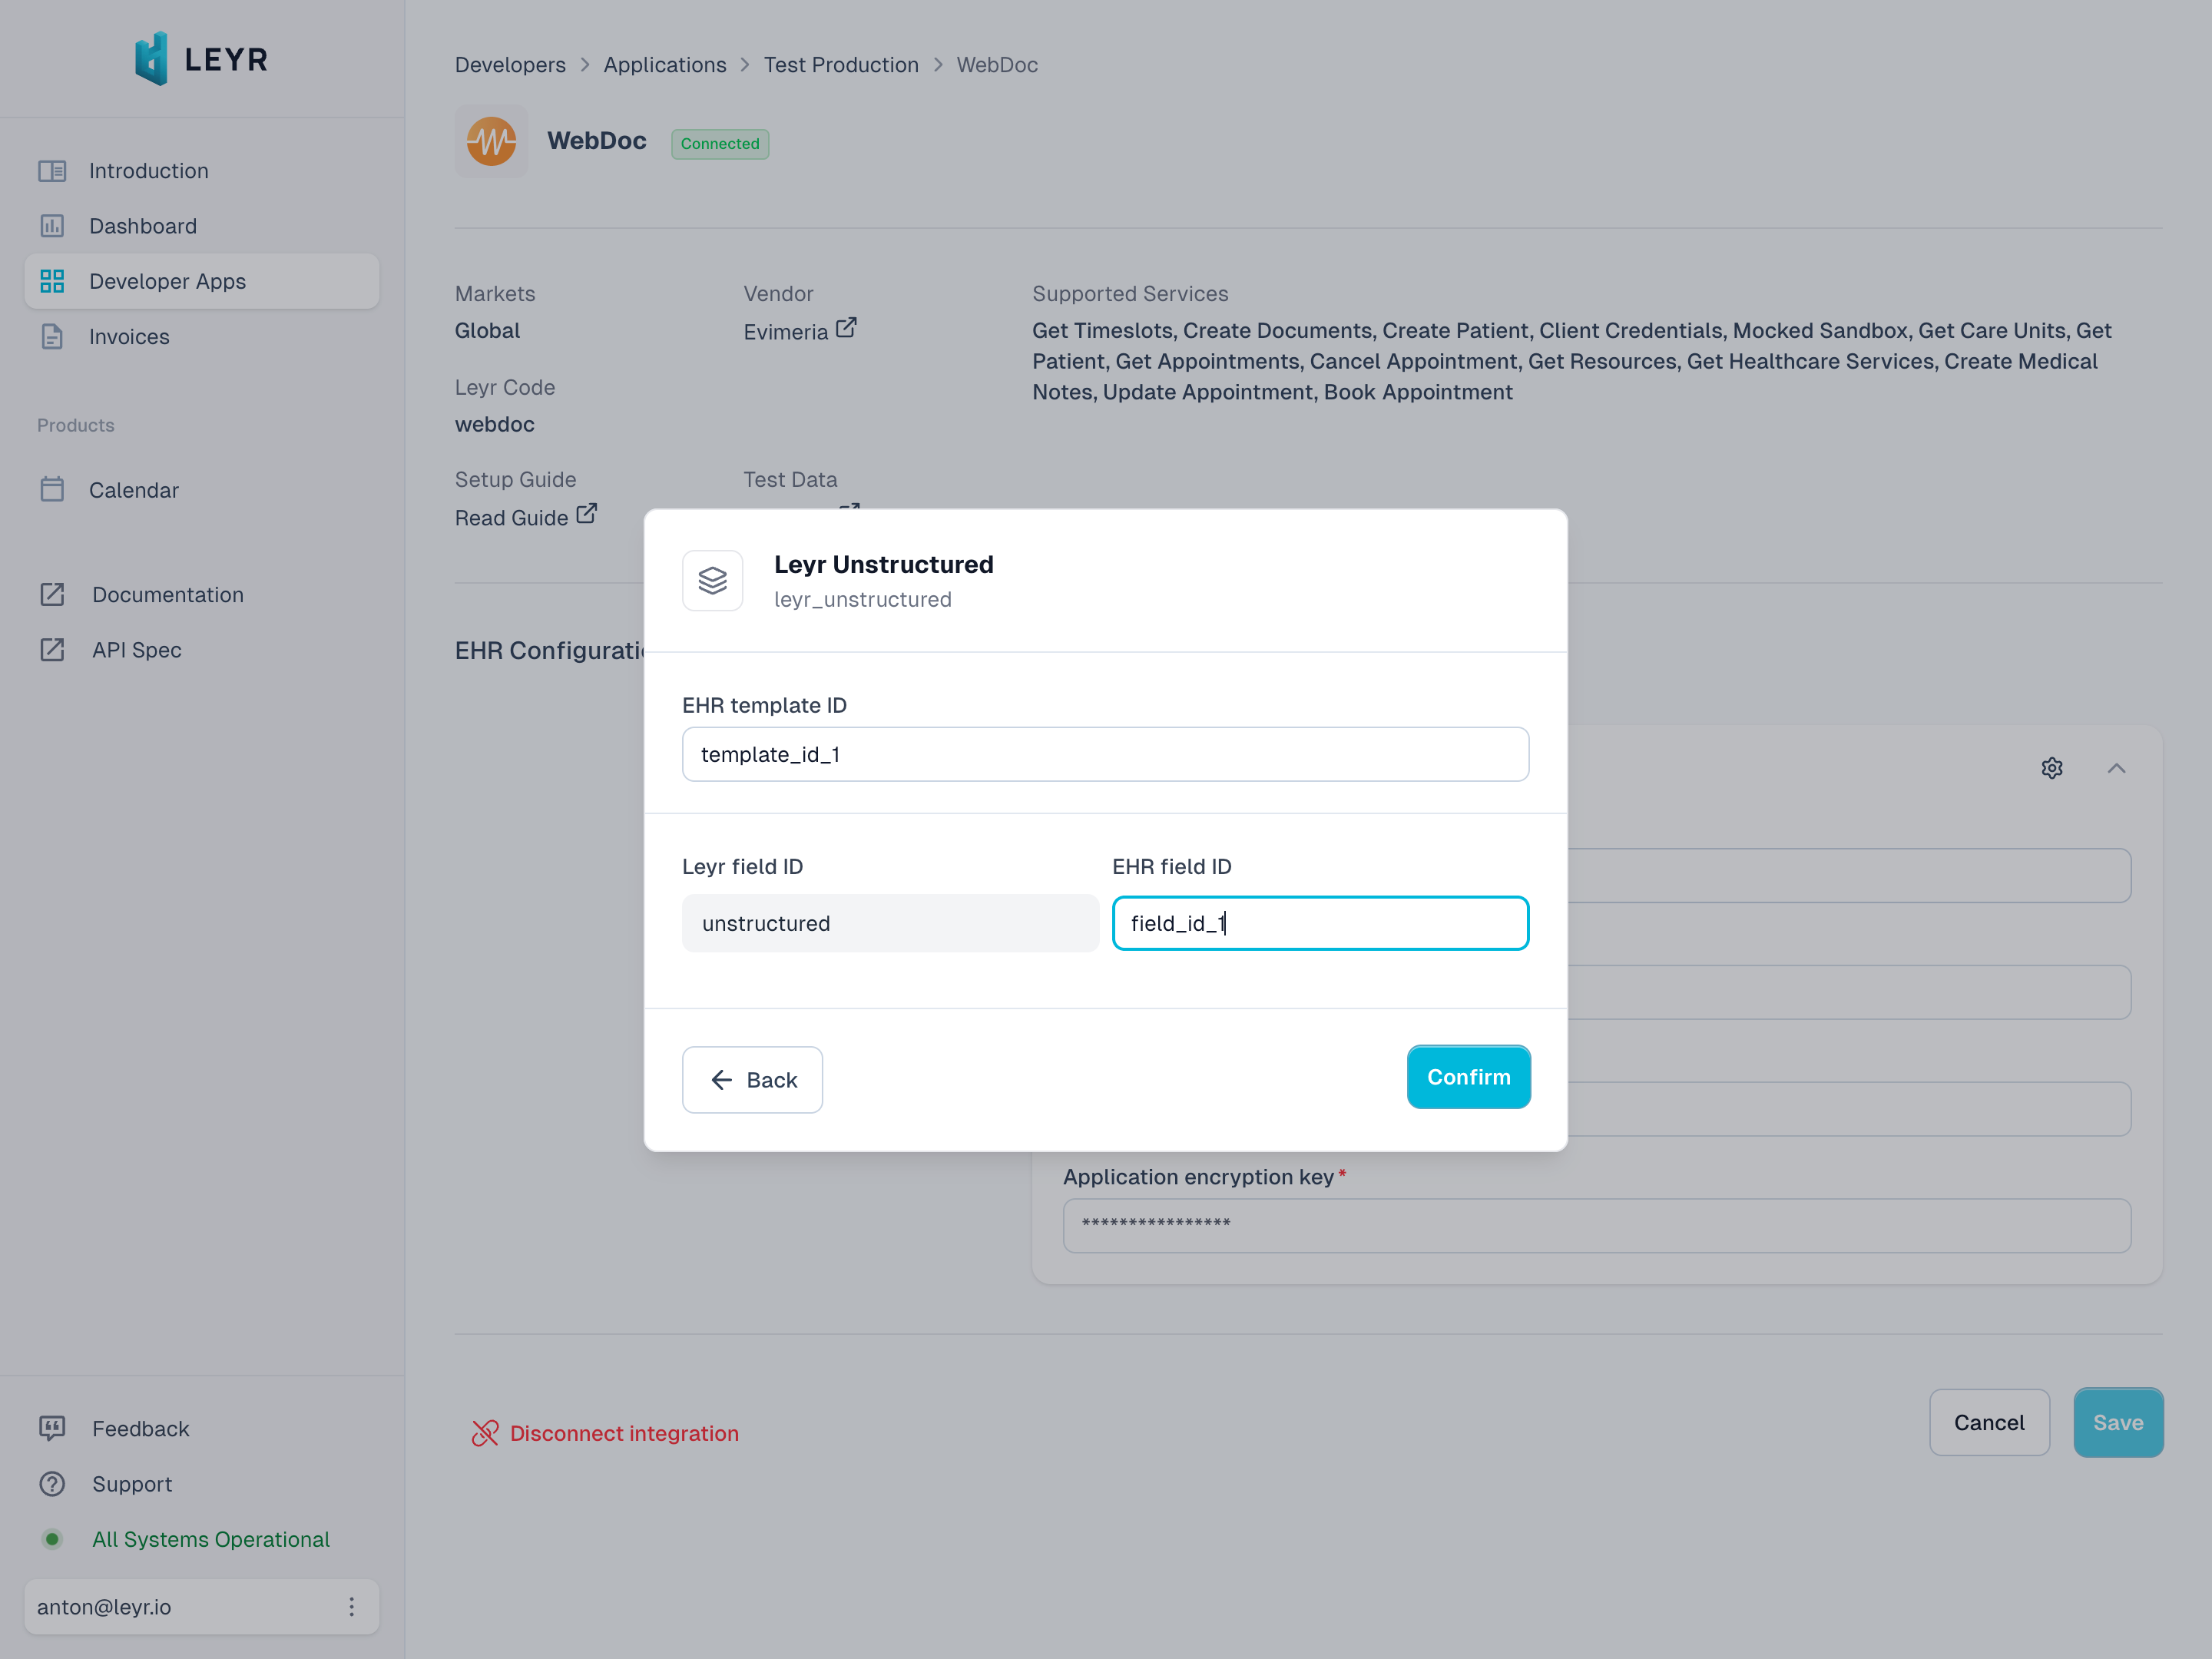Screen dimensions: 2212x1659
Task: Click the anton@leyr.io account box
Action: pos(201,1607)
